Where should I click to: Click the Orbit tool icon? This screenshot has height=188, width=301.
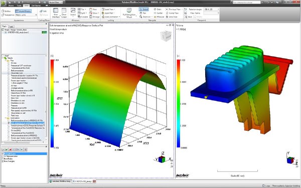(x=155, y=9)
